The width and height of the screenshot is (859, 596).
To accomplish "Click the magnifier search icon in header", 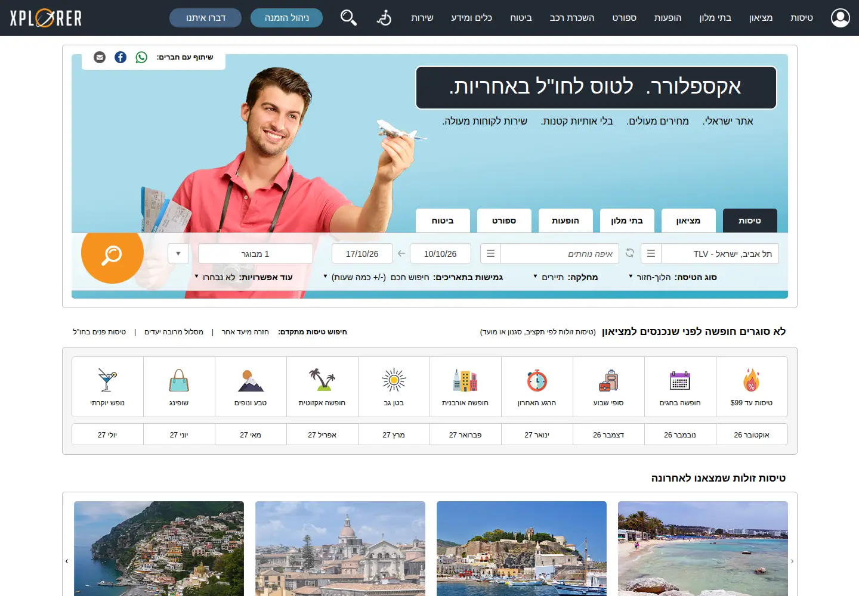I will coord(348,18).
